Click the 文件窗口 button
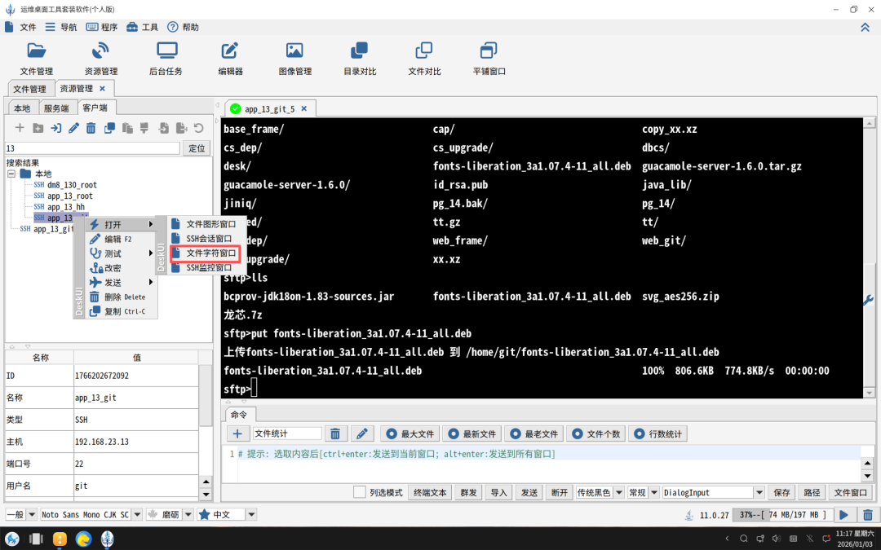The height and width of the screenshot is (550, 881). pos(850,493)
